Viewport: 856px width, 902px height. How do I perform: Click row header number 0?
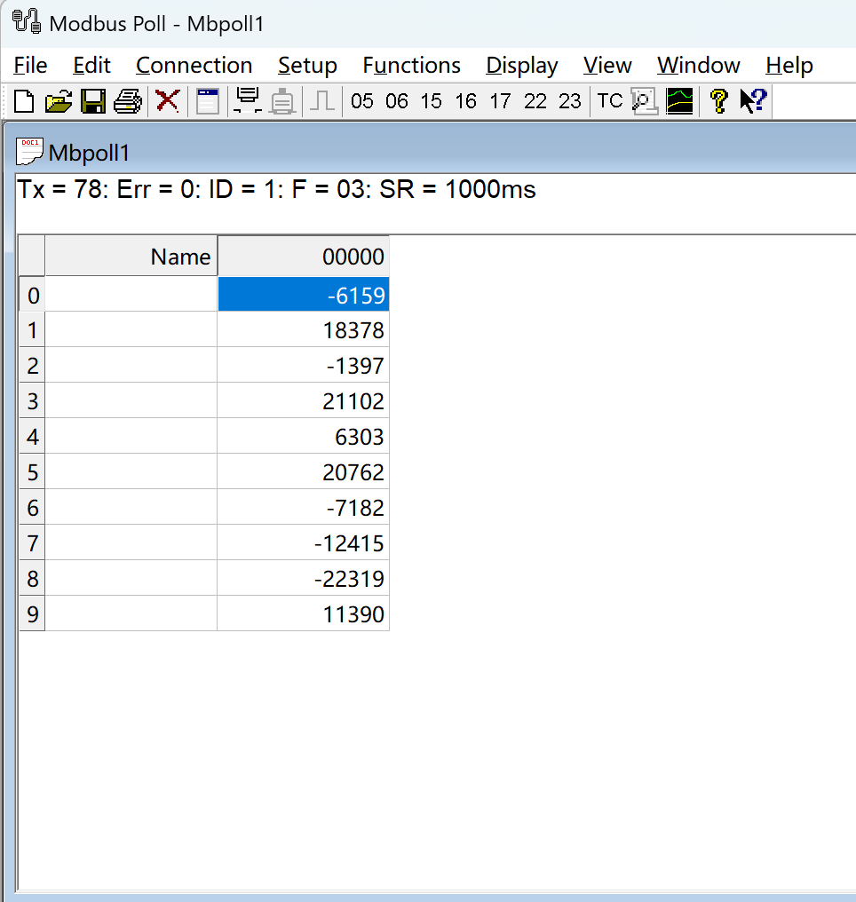coord(32,295)
